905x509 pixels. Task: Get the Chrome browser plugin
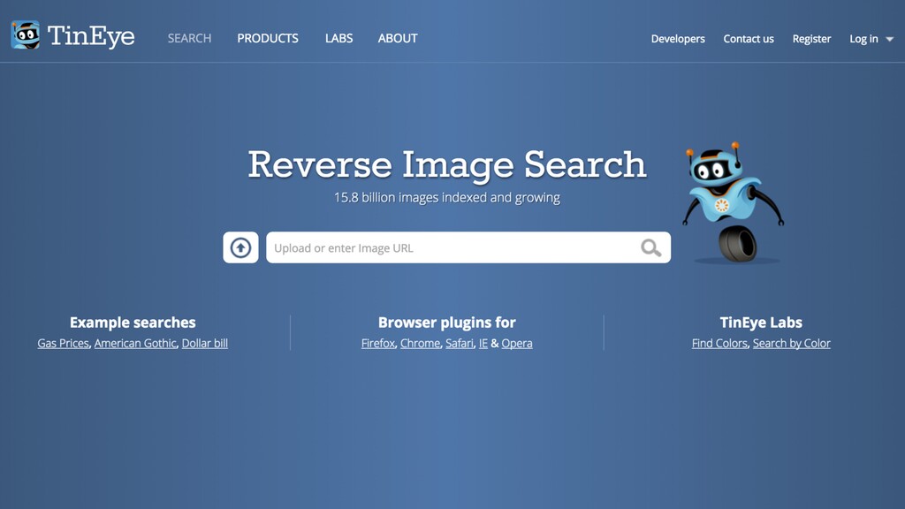[x=420, y=343]
